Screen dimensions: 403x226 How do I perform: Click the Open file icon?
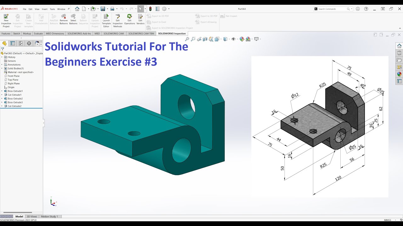coord(93,9)
